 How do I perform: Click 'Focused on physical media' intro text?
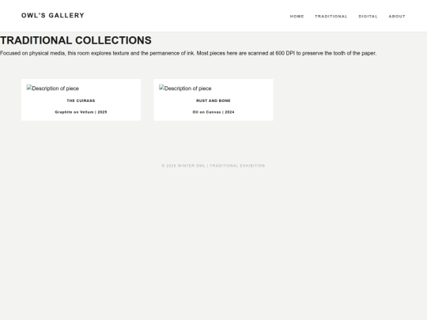32,54
